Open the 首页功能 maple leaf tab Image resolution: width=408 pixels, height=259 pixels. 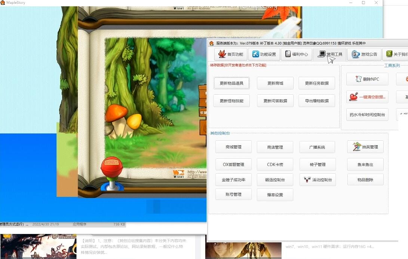(230, 54)
